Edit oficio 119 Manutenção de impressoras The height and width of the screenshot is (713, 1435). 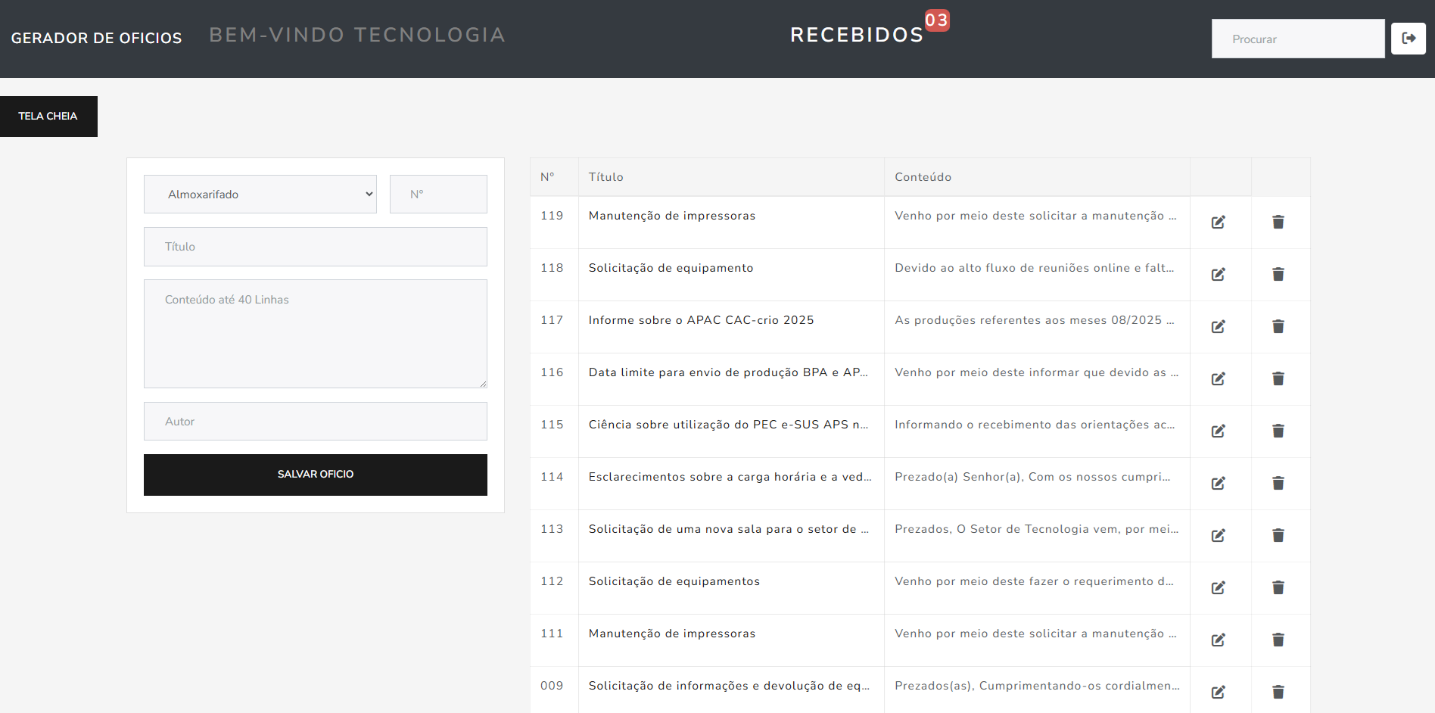pyautogui.click(x=1218, y=223)
